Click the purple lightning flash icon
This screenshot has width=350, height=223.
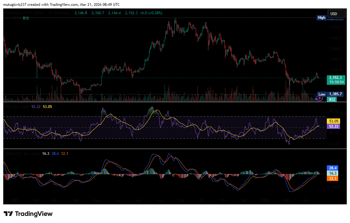(x=320, y=98)
